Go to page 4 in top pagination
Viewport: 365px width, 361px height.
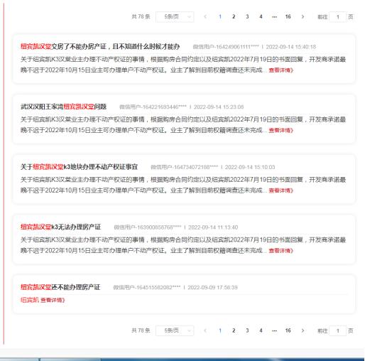261,16
